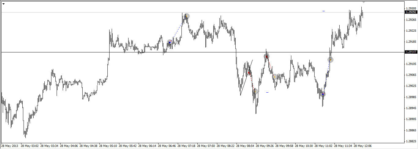This screenshot has width=418, height=149.
Task: Click the 1.29225 price axis value
Action: tap(411, 30)
